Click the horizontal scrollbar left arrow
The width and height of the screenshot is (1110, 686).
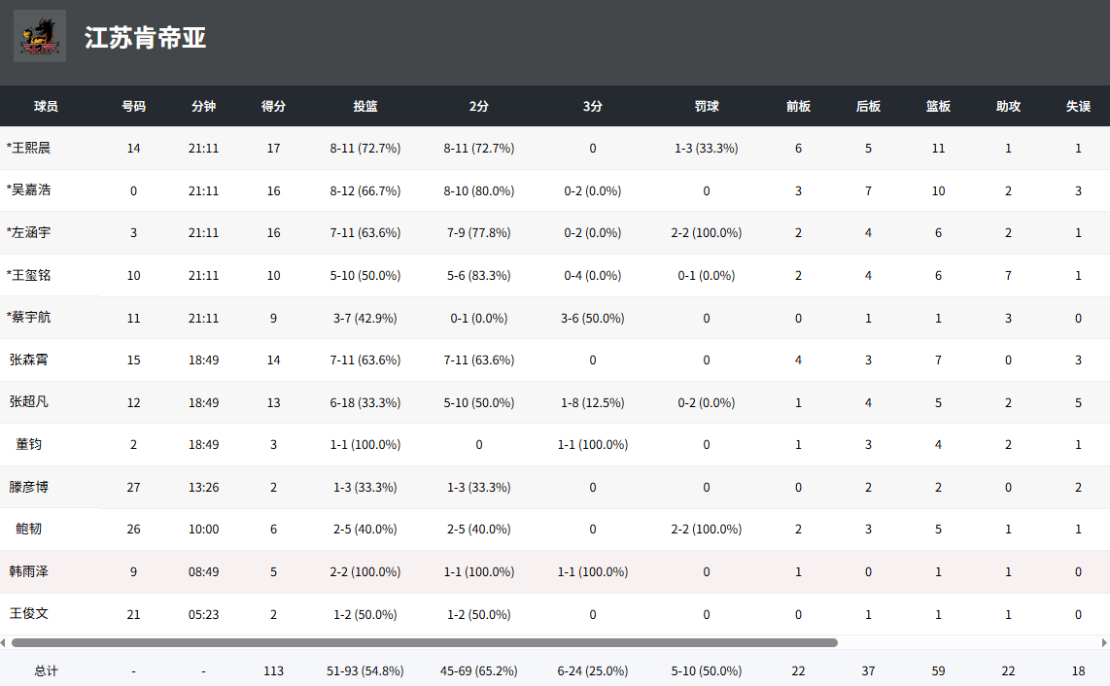5,642
